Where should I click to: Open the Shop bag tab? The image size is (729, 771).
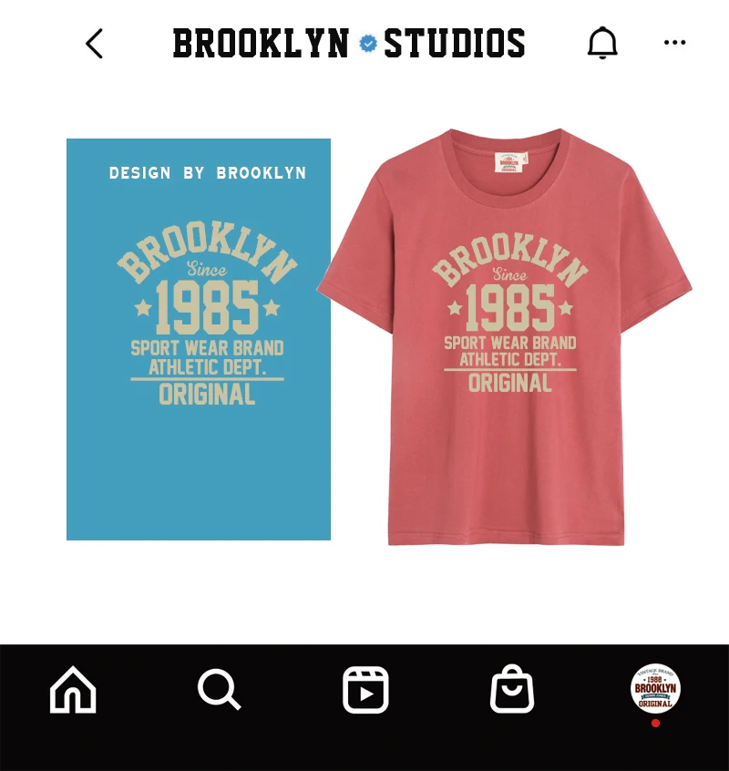512,689
